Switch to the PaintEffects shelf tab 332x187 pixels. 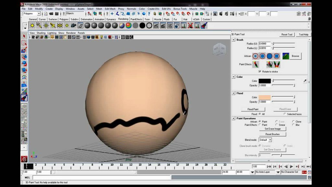click(136, 19)
